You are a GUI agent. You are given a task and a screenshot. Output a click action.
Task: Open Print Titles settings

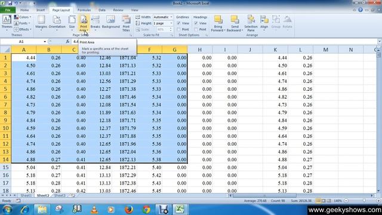[x=126, y=23]
